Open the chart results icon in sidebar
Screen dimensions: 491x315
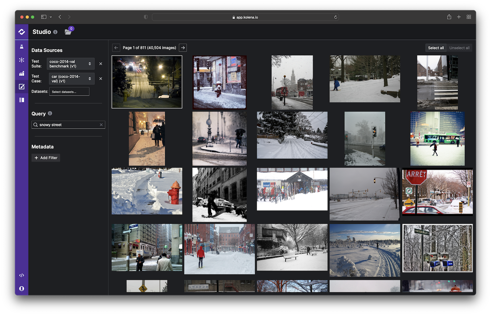21,73
